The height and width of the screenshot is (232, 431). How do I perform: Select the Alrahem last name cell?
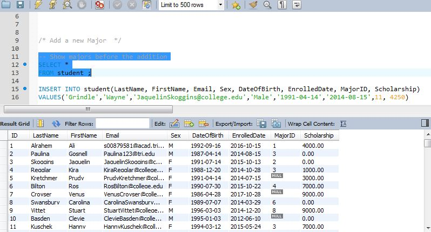tap(48, 146)
